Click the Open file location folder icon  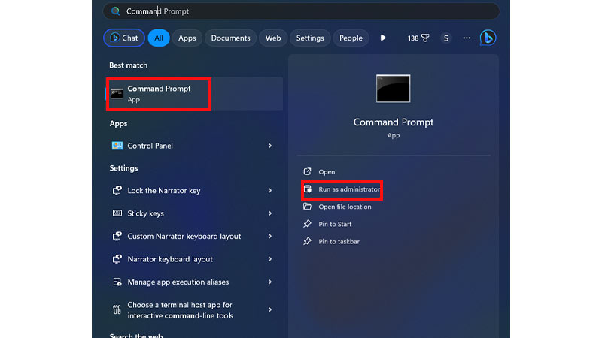coord(307,206)
